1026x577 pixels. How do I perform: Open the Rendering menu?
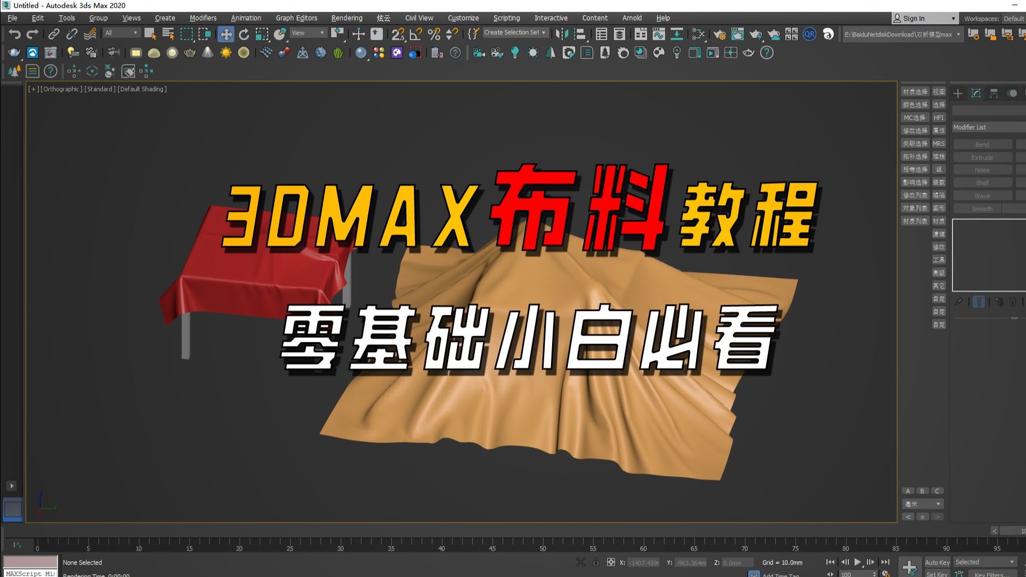click(x=346, y=17)
